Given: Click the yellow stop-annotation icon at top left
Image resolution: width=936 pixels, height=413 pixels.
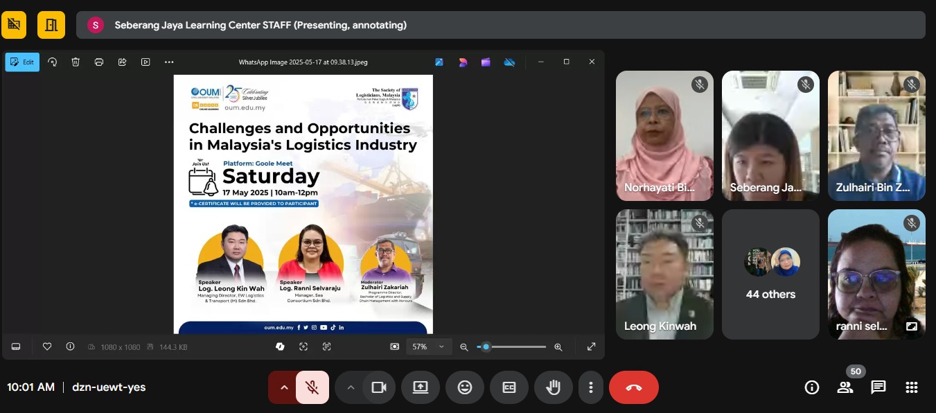Looking at the screenshot, I should pyautogui.click(x=14, y=25).
